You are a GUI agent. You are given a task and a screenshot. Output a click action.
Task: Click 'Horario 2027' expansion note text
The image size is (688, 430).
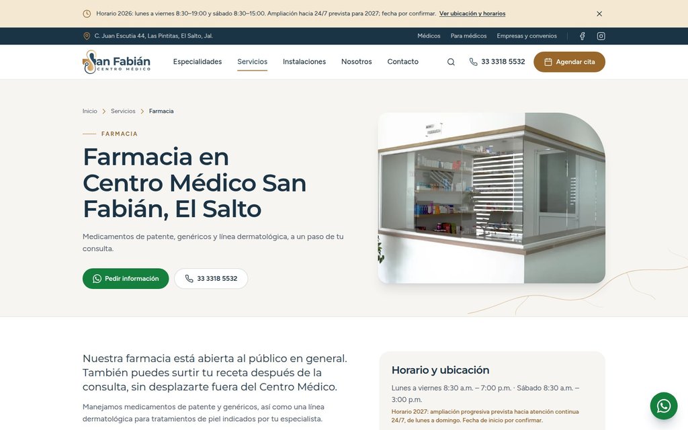[x=485, y=416]
